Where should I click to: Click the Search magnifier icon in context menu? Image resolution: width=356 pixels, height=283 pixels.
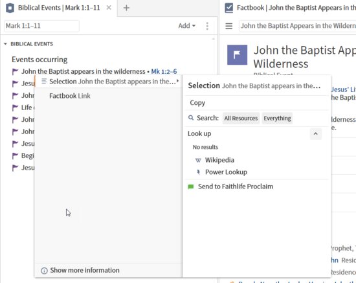pyautogui.click(x=191, y=118)
